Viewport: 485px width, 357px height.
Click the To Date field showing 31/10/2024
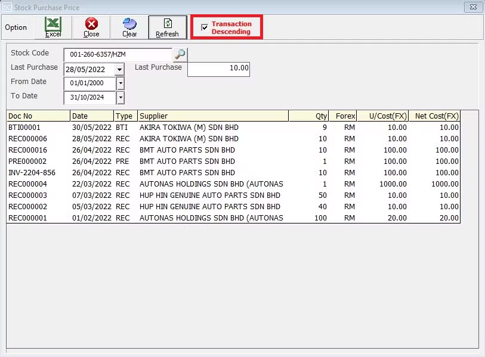pos(90,97)
